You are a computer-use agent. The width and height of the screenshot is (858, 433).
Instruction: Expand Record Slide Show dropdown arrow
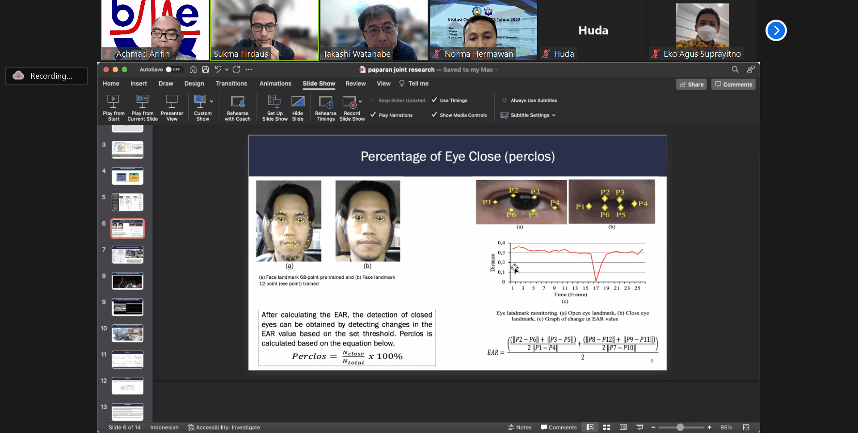pyautogui.click(x=360, y=101)
